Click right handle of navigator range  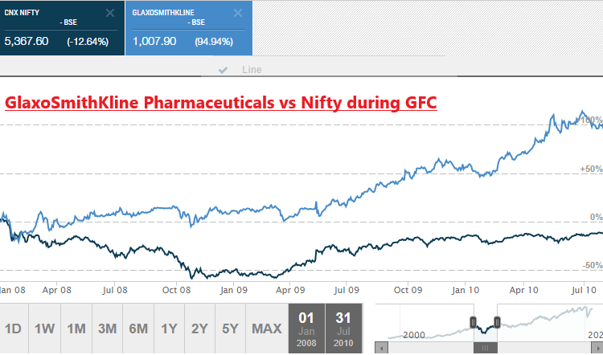click(497, 323)
